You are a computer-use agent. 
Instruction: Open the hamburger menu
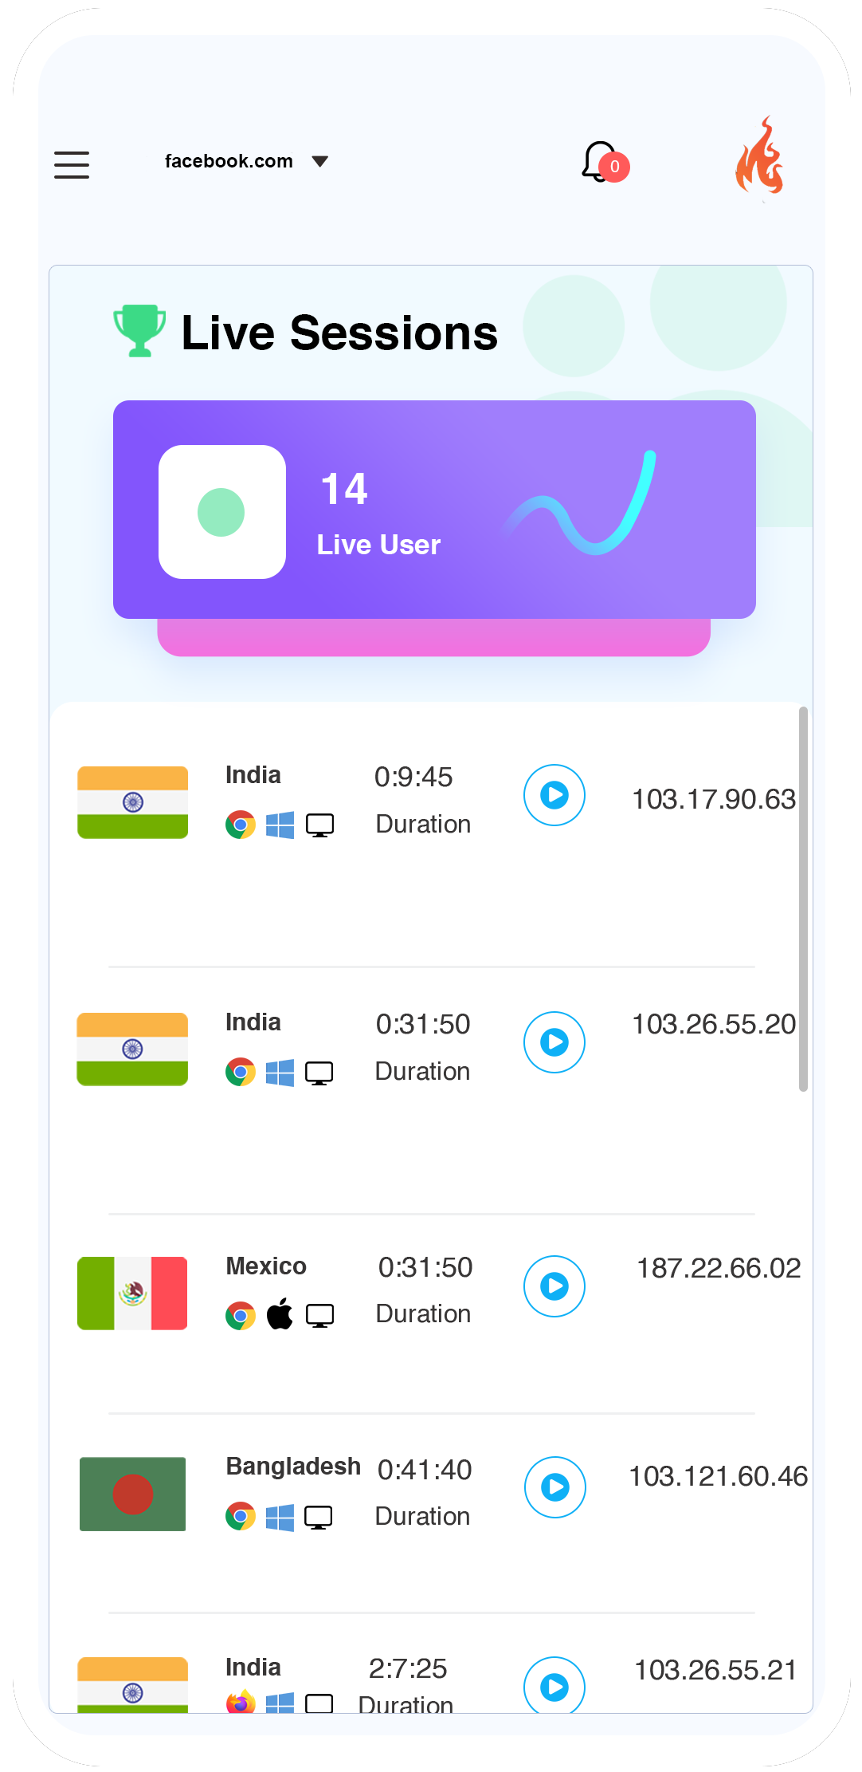71,164
